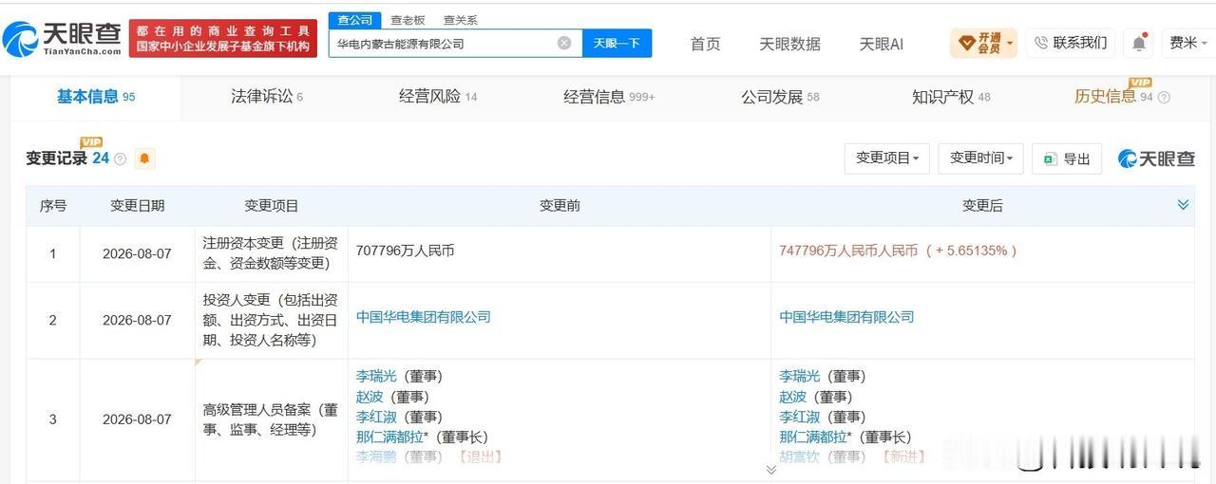Click the 高级管理人员备案 item cell
Screen dimensions: 1216x484
[272, 419]
